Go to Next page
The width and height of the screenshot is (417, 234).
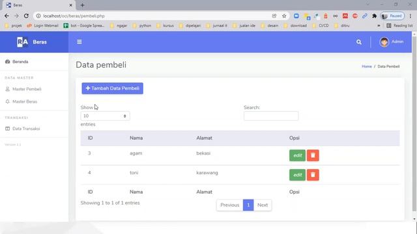click(263, 205)
